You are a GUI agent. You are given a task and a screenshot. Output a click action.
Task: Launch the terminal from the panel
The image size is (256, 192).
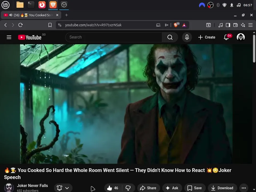(31, 5)
